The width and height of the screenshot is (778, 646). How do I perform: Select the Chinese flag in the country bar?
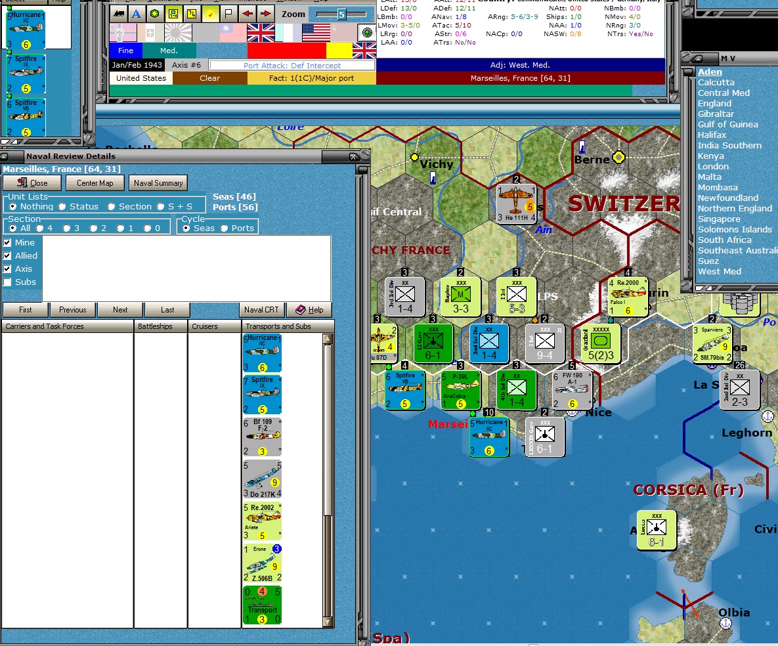click(x=232, y=33)
